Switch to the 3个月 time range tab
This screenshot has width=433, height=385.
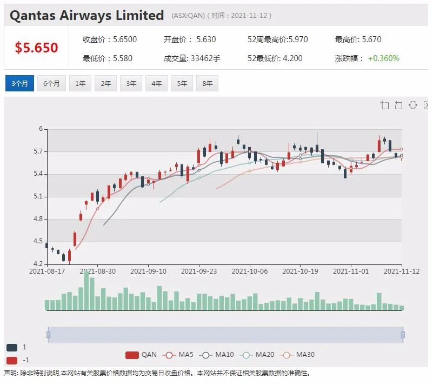point(19,83)
